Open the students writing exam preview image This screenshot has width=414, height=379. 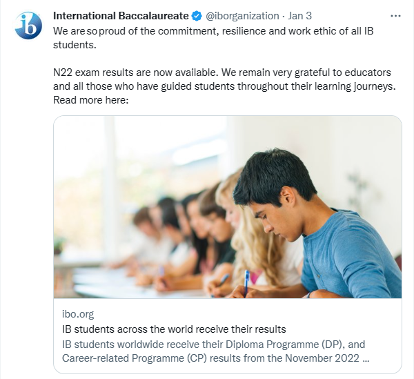click(227, 206)
